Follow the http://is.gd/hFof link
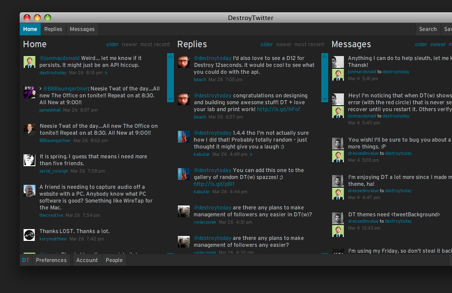This screenshot has width=452, height=293. 279,109
